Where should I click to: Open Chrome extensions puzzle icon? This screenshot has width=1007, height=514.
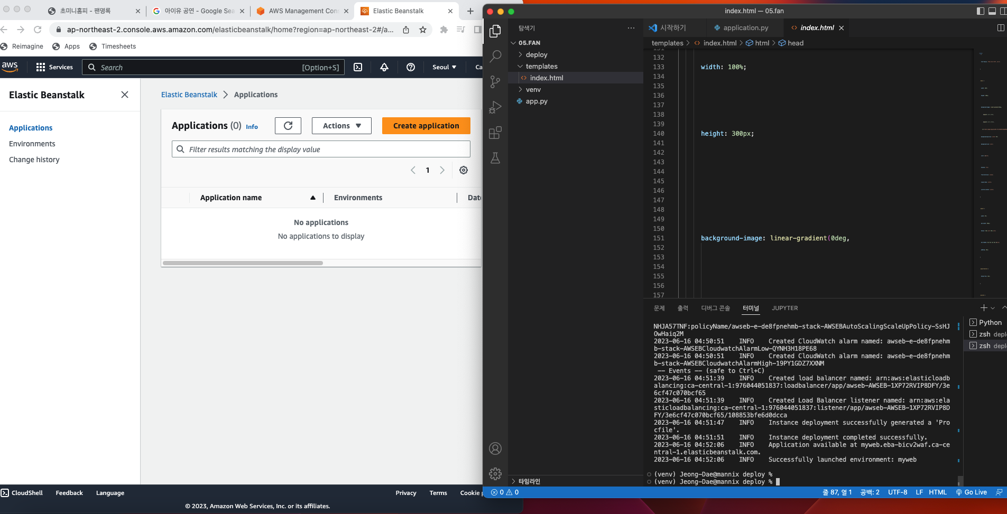(444, 30)
